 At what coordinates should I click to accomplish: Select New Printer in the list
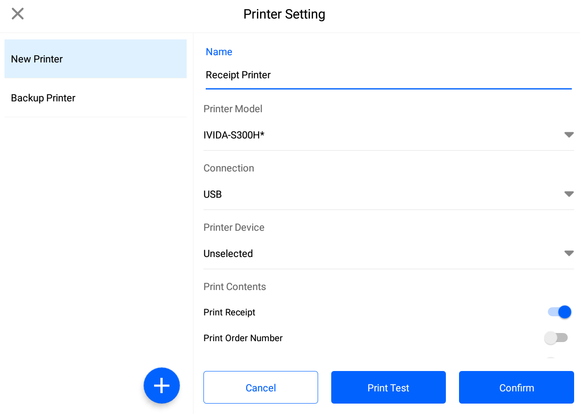click(x=95, y=59)
